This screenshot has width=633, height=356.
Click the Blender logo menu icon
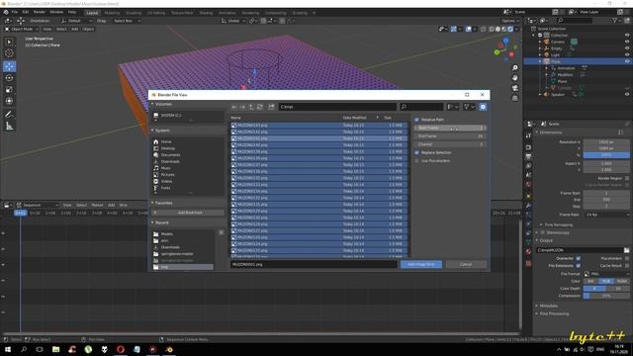6,12
